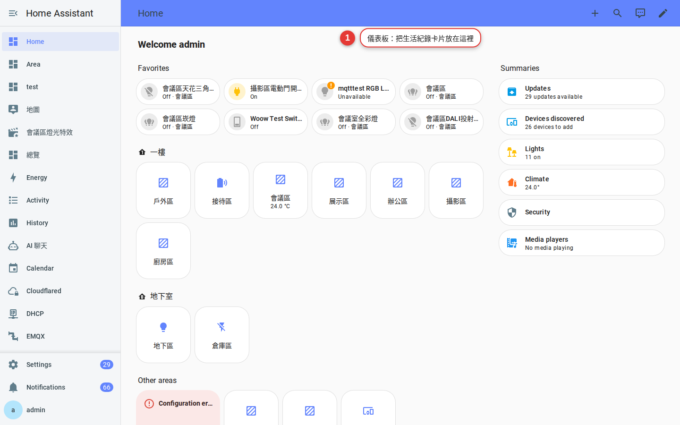680x425 pixels.
Task: Toggle 會議區天花三角 light favorite
Action: click(149, 92)
